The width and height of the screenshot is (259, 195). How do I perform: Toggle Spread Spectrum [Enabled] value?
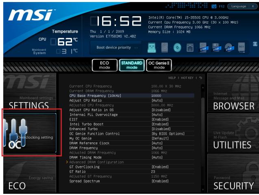pyautogui.click(x=160, y=181)
